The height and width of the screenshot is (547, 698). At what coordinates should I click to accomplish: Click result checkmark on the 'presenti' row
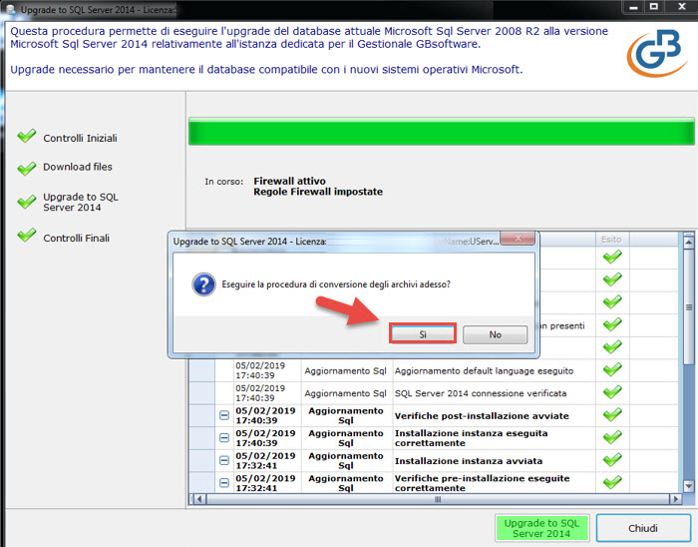point(612,324)
